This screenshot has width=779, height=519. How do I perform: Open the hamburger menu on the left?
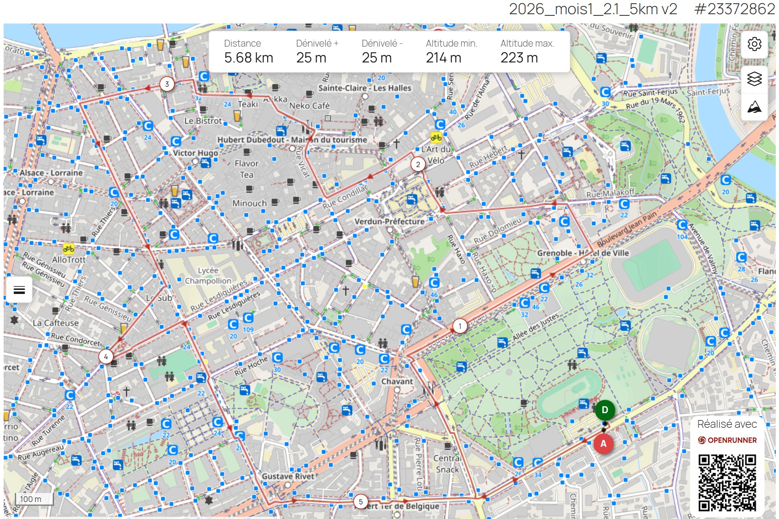[18, 289]
